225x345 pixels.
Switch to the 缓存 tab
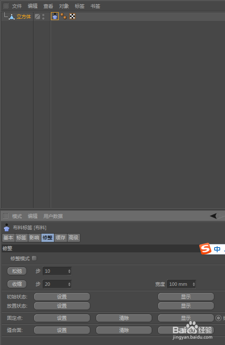click(60, 238)
